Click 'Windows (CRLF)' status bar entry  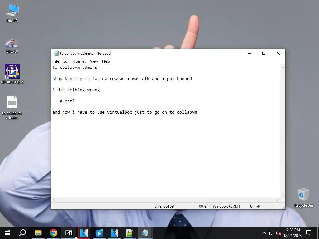point(226,206)
